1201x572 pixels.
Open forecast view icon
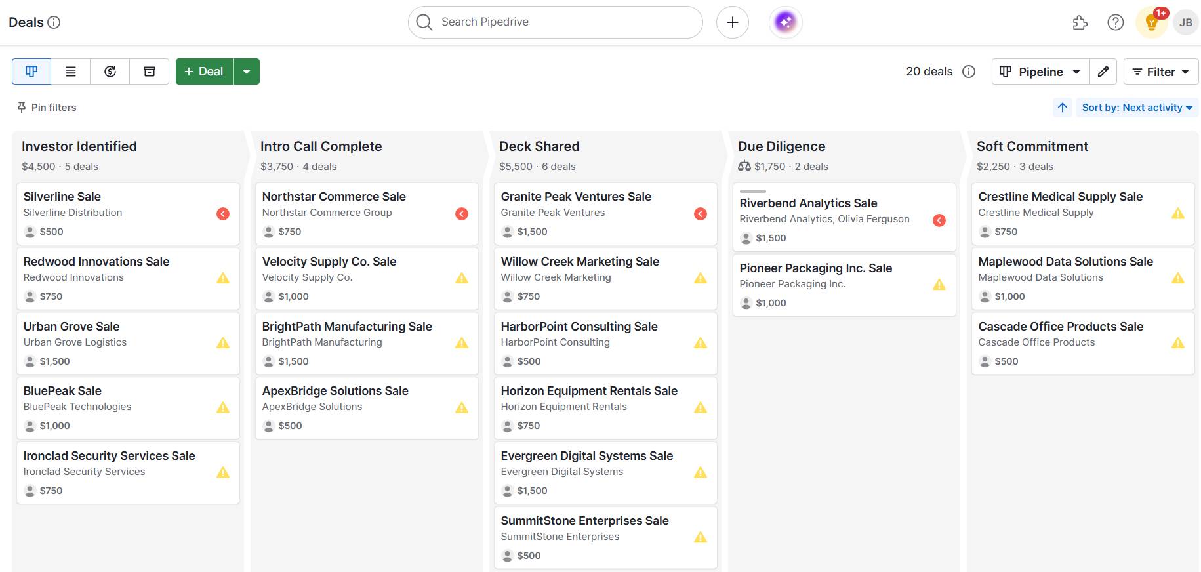pos(110,71)
